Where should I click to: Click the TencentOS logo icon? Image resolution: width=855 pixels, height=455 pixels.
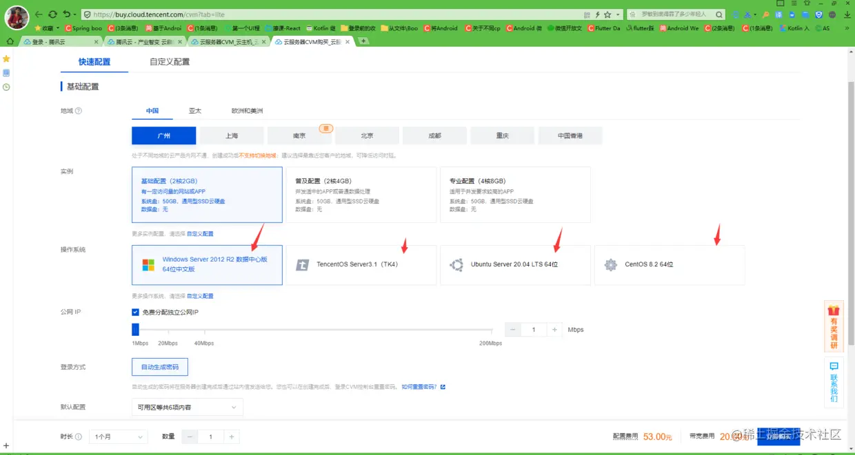[x=302, y=264]
